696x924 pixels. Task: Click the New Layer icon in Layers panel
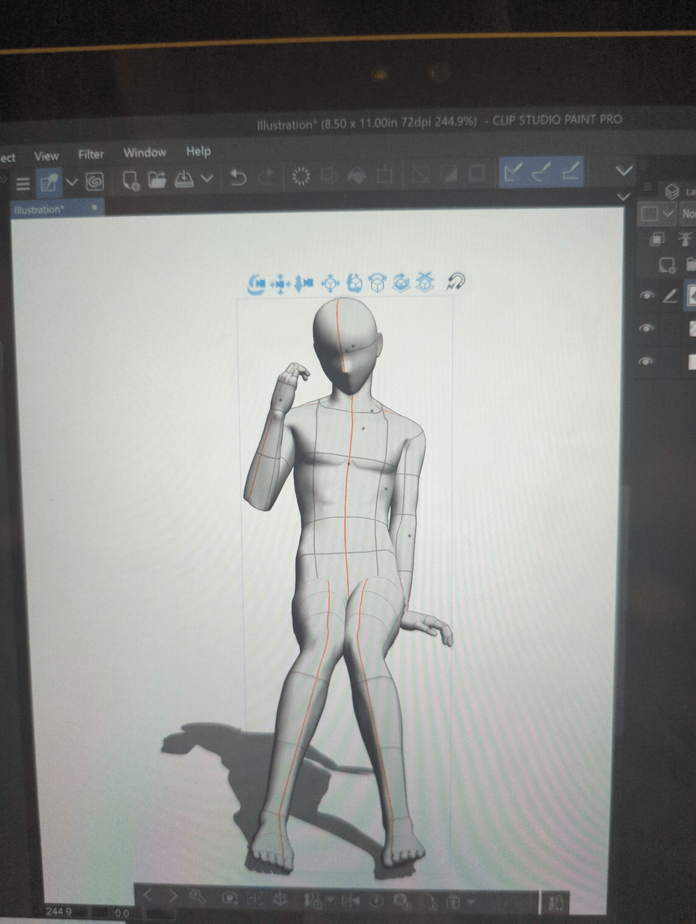667,265
